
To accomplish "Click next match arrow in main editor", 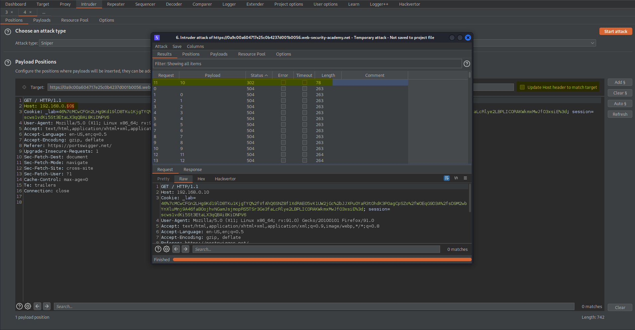I will 47,306.
